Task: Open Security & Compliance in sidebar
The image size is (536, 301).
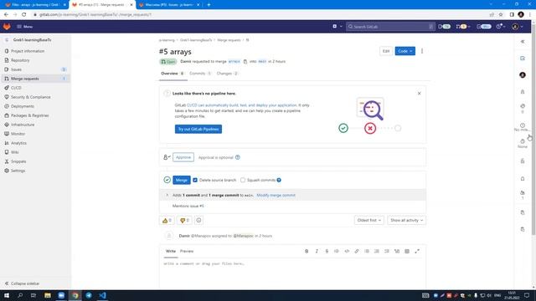Action: click(x=30, y=97)
